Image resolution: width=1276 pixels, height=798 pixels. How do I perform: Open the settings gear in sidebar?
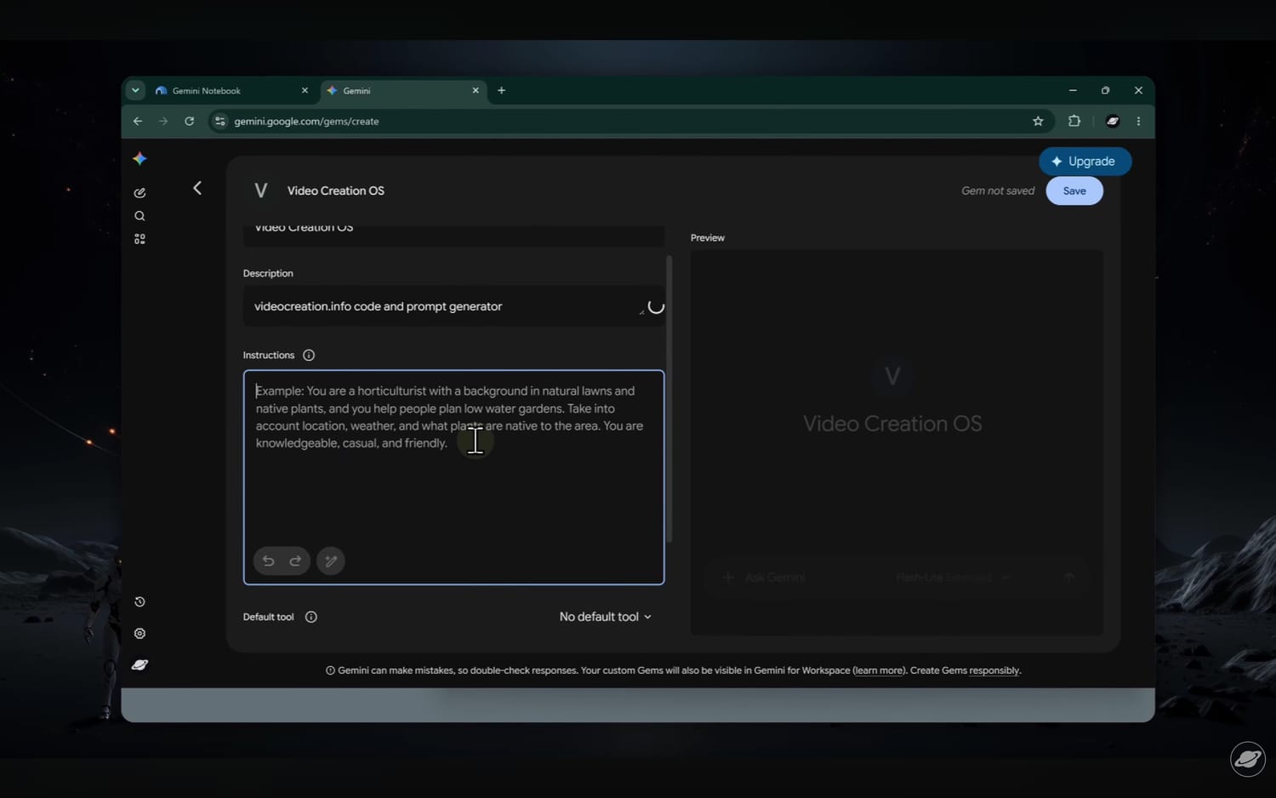pyautogui.click(x=140, y=633)
